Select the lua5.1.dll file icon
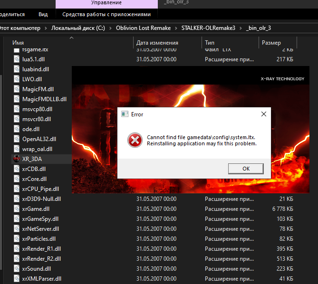This screenshot has width=318, height=284. tap(17, 59)
